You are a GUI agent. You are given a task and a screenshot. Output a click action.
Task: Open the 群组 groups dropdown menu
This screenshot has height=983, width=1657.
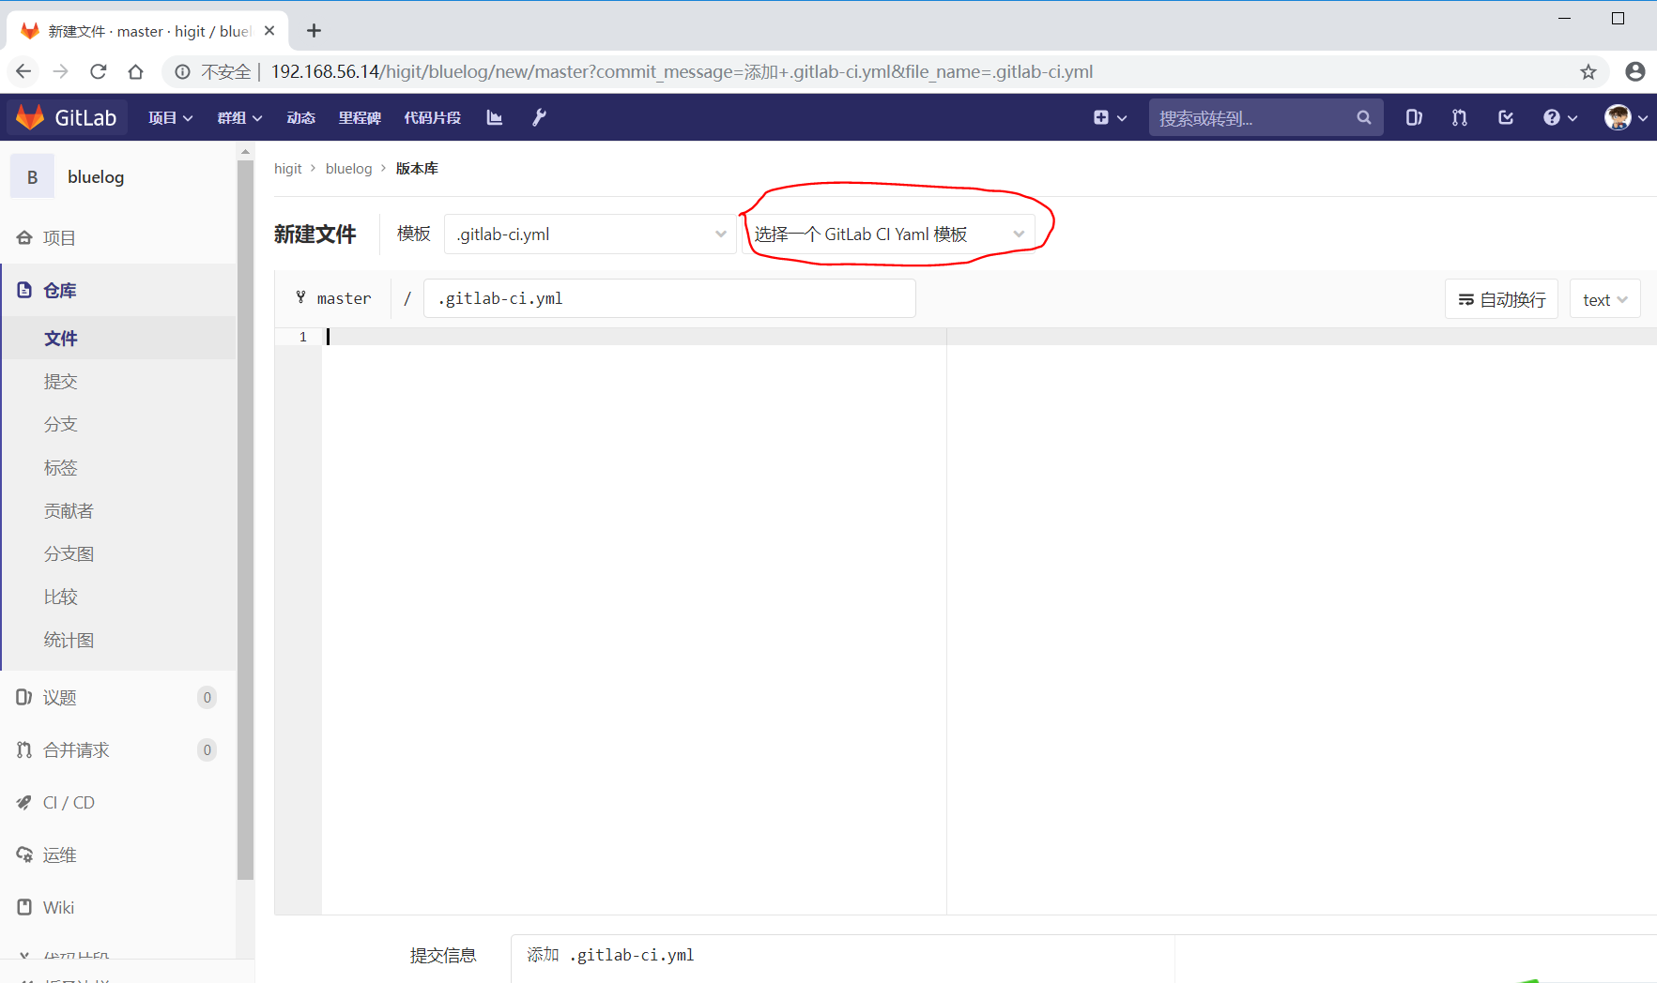pyautogui.click(x=239, y=117)
